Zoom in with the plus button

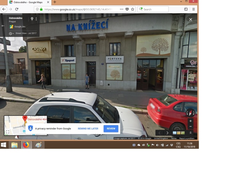tap(190, 121)
